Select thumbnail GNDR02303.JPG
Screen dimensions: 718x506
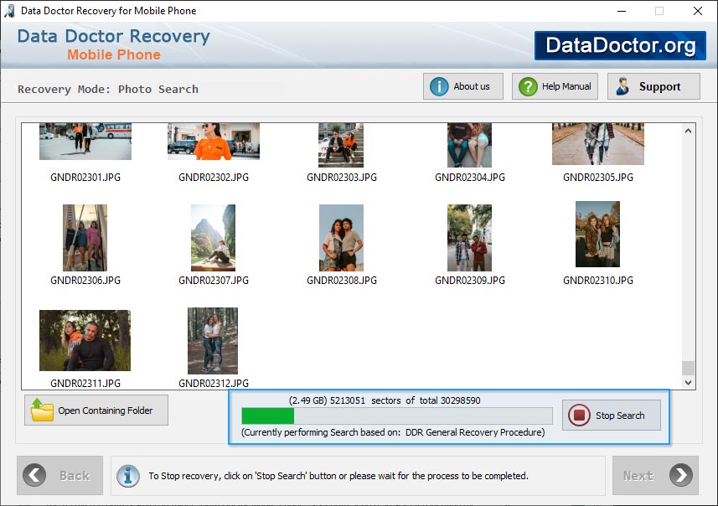341,145
